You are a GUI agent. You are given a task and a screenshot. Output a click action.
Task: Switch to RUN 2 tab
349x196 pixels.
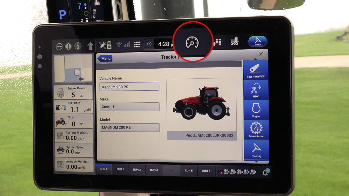tap(120, 170)
